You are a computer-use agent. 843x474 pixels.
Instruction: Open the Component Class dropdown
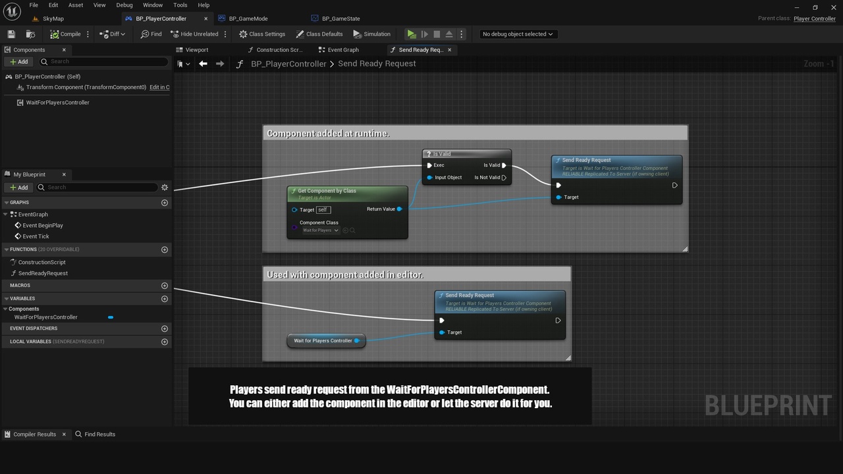point(321,230)
